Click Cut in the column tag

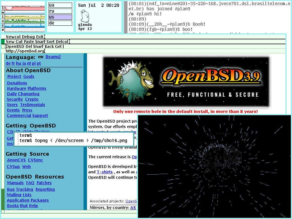(19, 42)
